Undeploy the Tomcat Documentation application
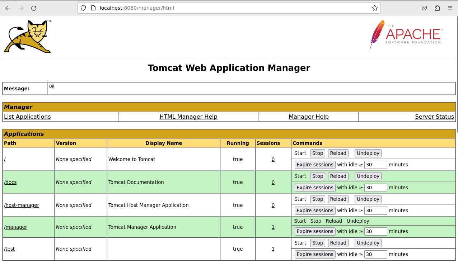This screenshot has width=458, height=265. coord(368,176)
